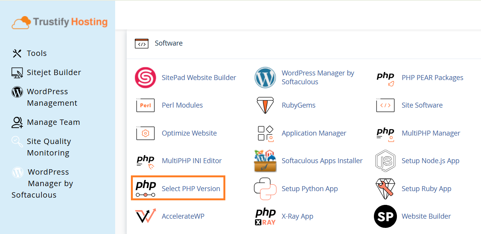The image size is (481, 234).
Task: Click the Trustify Hosting logo
Action: coord(60,22)
